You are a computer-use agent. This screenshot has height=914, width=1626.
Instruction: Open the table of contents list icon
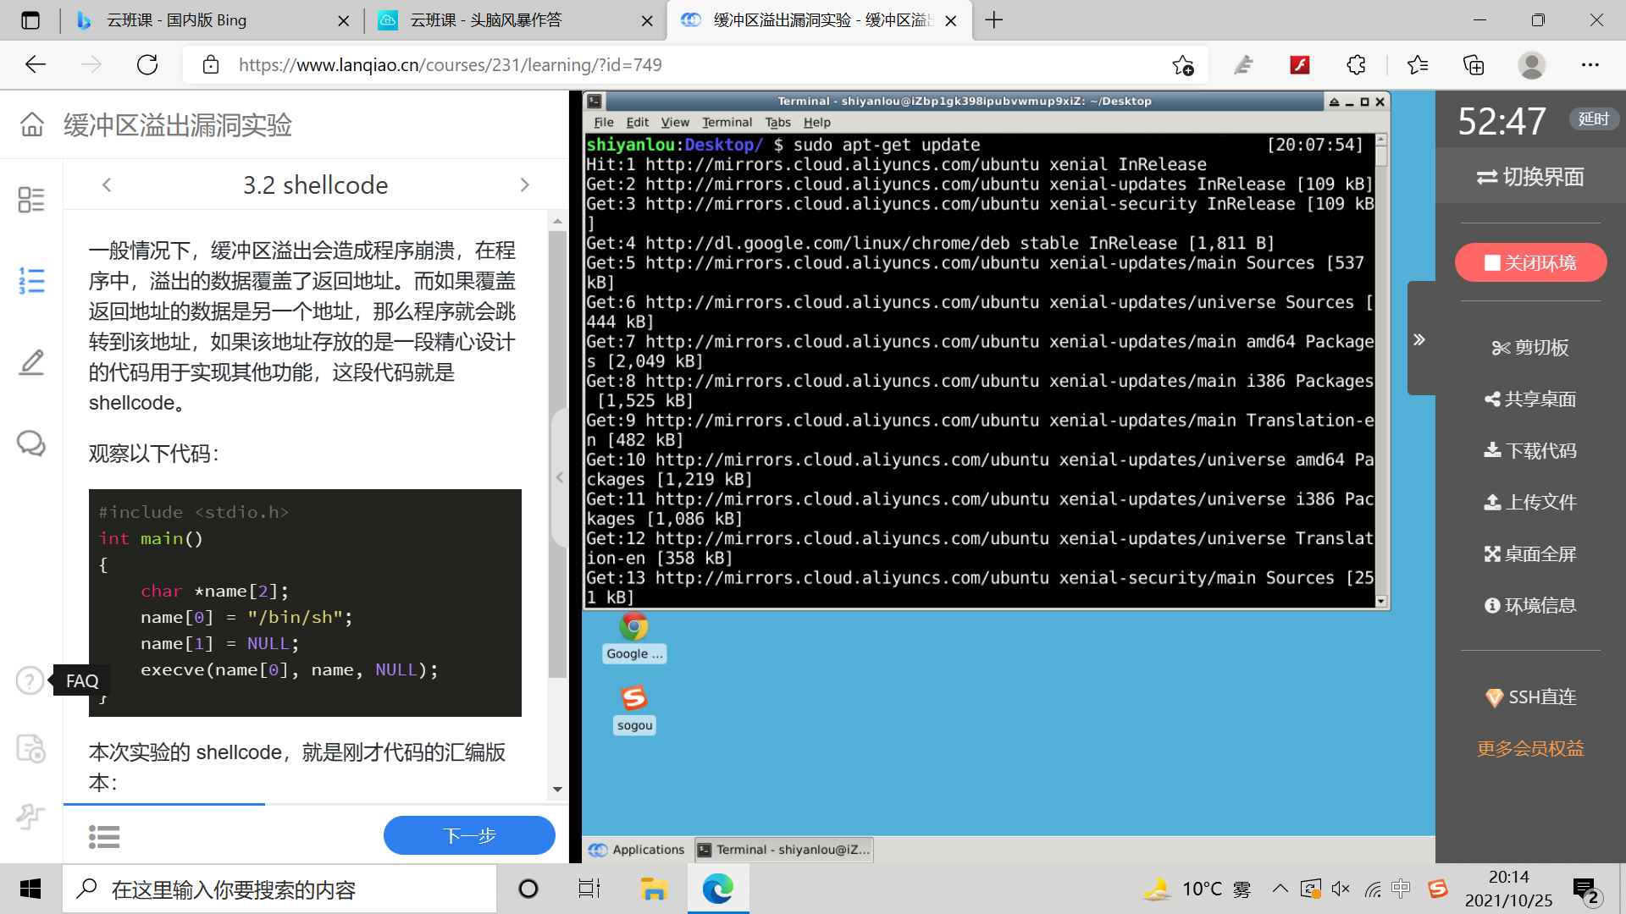click(104, 837)
